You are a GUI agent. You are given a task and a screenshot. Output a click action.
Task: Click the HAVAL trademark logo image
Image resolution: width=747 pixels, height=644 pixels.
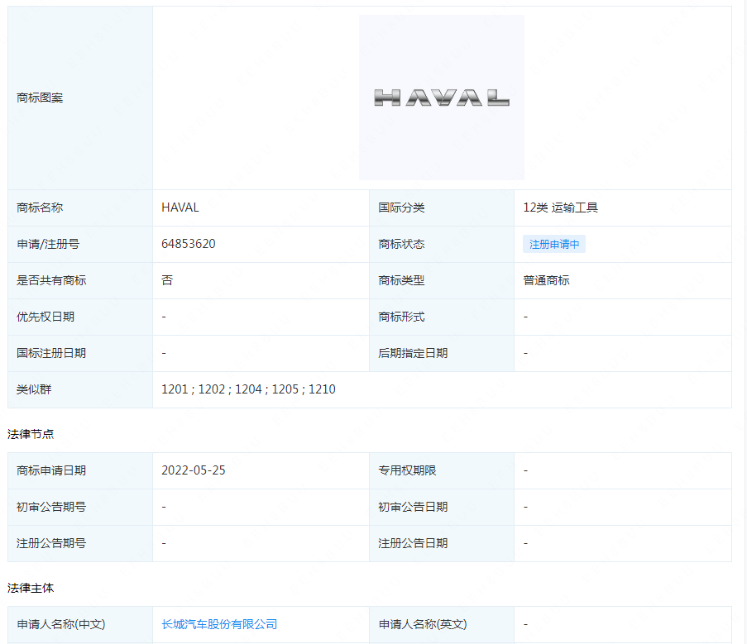(441, 98)
